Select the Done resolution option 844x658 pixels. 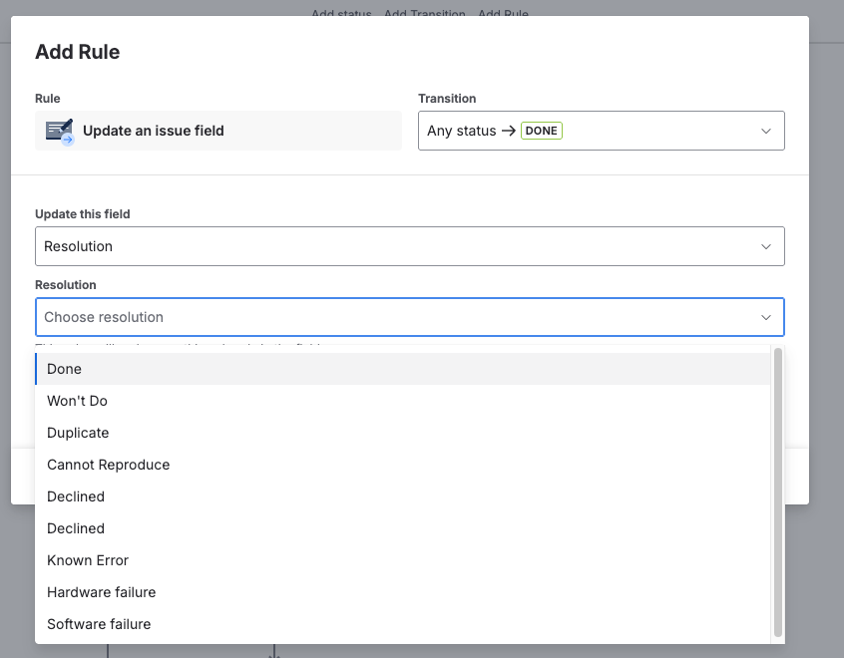click(65, 369)
